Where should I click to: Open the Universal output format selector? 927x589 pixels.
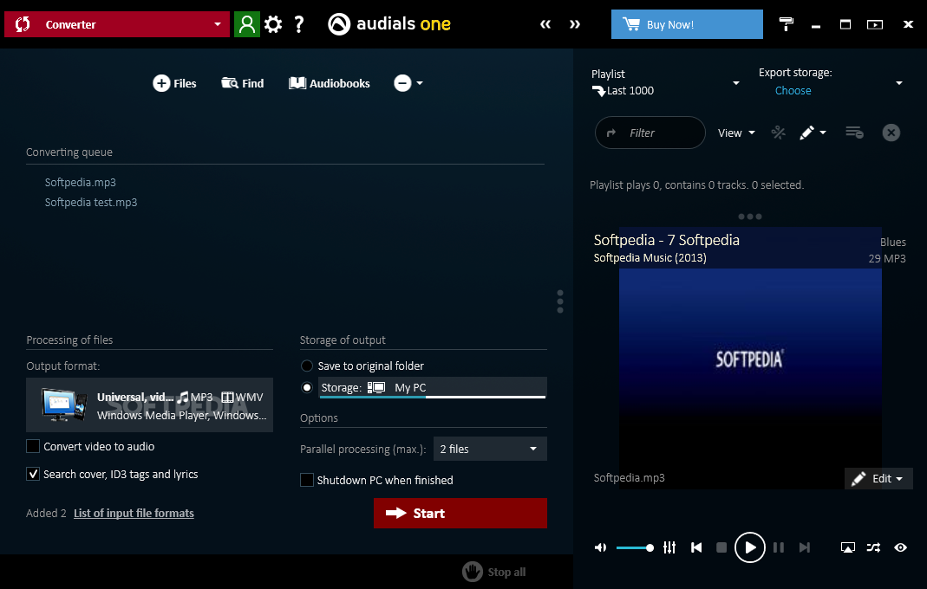tap(149, 405)
